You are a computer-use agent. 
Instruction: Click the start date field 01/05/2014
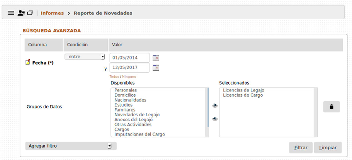pos(129,58)
